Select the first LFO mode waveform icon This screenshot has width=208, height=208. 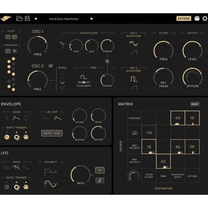tap(7, 167)
